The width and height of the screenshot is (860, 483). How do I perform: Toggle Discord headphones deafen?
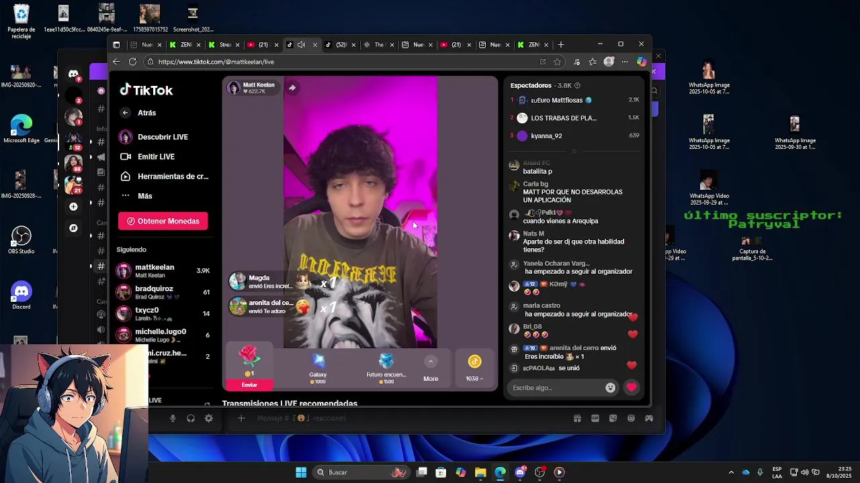click(x=191, y=419)
